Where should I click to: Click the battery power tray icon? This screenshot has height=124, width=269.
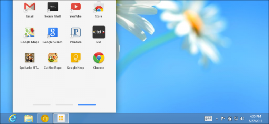230,118
